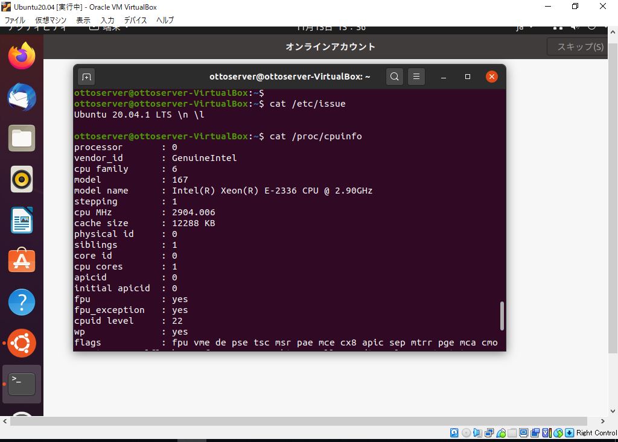618x442 pixels.
Task: Open Firefox from the Ubuntu dock
Action: click(22, 57)
